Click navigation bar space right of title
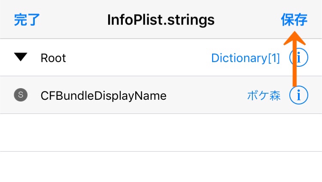 coord(248,20)
